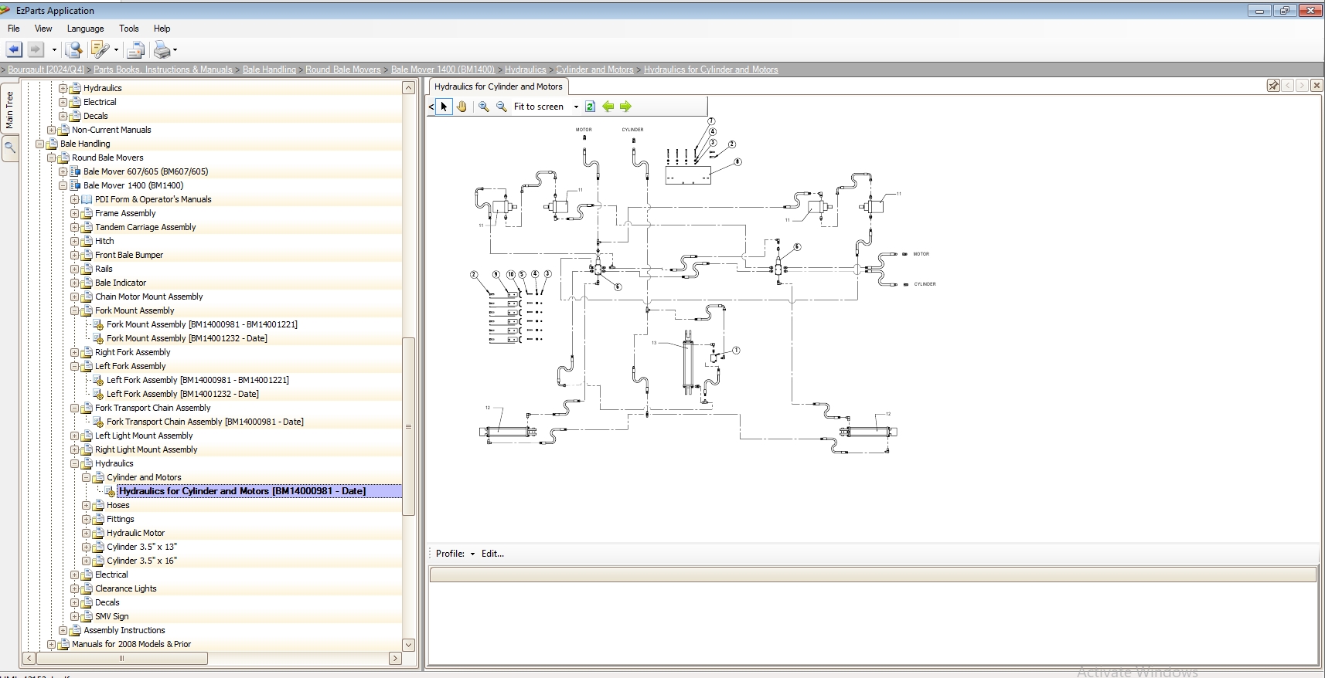Screen dimensions: 1325x678
Task: Expand the Hoses tree node
Action: [x=87, y=505]
